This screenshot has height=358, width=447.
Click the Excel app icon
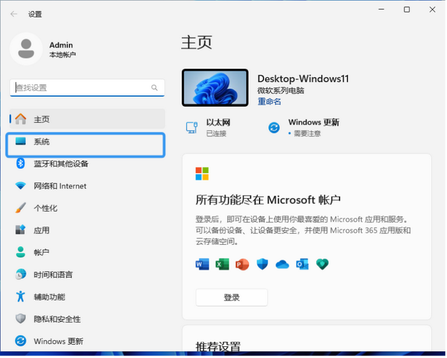coord(223,264)
